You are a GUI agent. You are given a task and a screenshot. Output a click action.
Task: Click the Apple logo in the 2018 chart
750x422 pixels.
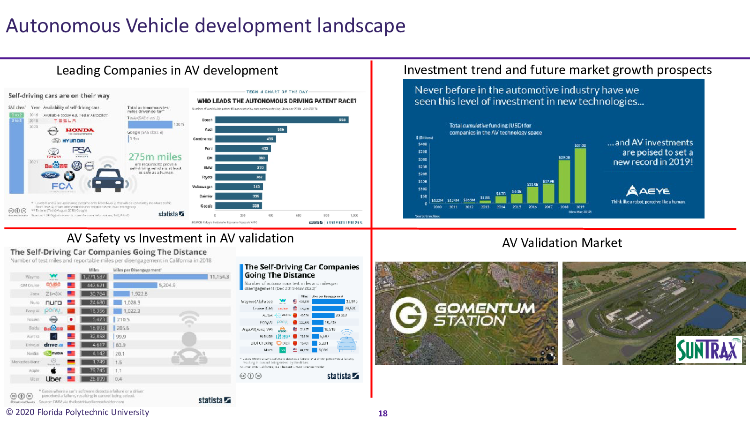click(53, 370)
